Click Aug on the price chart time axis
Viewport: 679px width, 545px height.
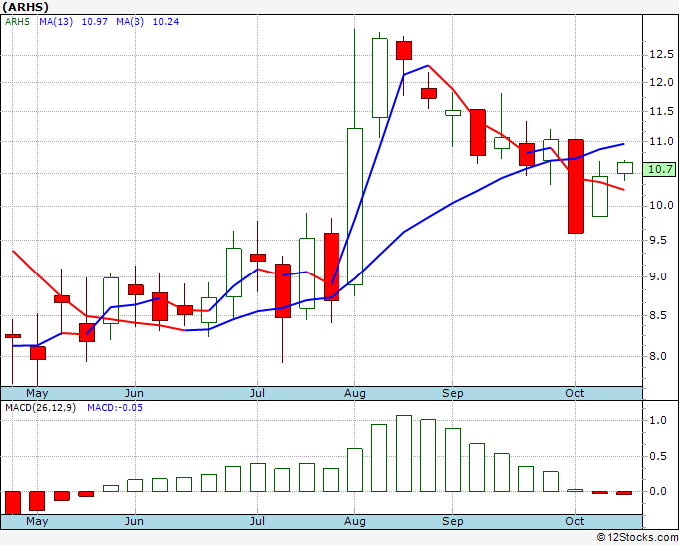[x=355, y=393]
